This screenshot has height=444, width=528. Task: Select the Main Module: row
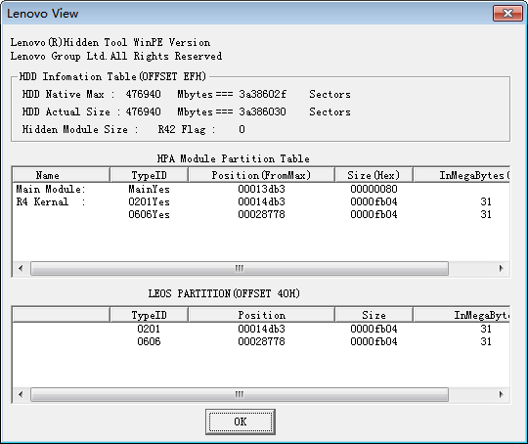tap(261, 189)
